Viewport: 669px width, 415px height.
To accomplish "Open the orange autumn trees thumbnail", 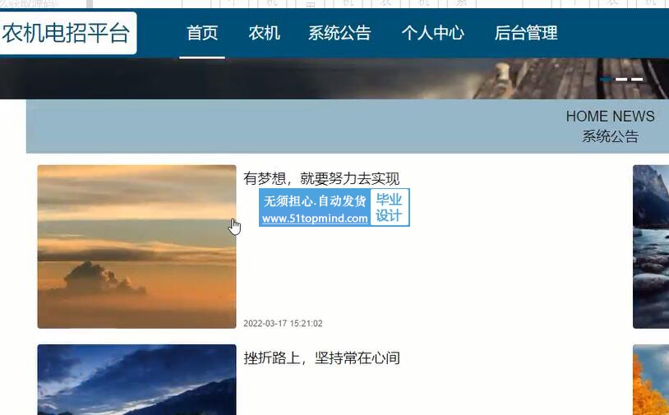I will 651,380.
